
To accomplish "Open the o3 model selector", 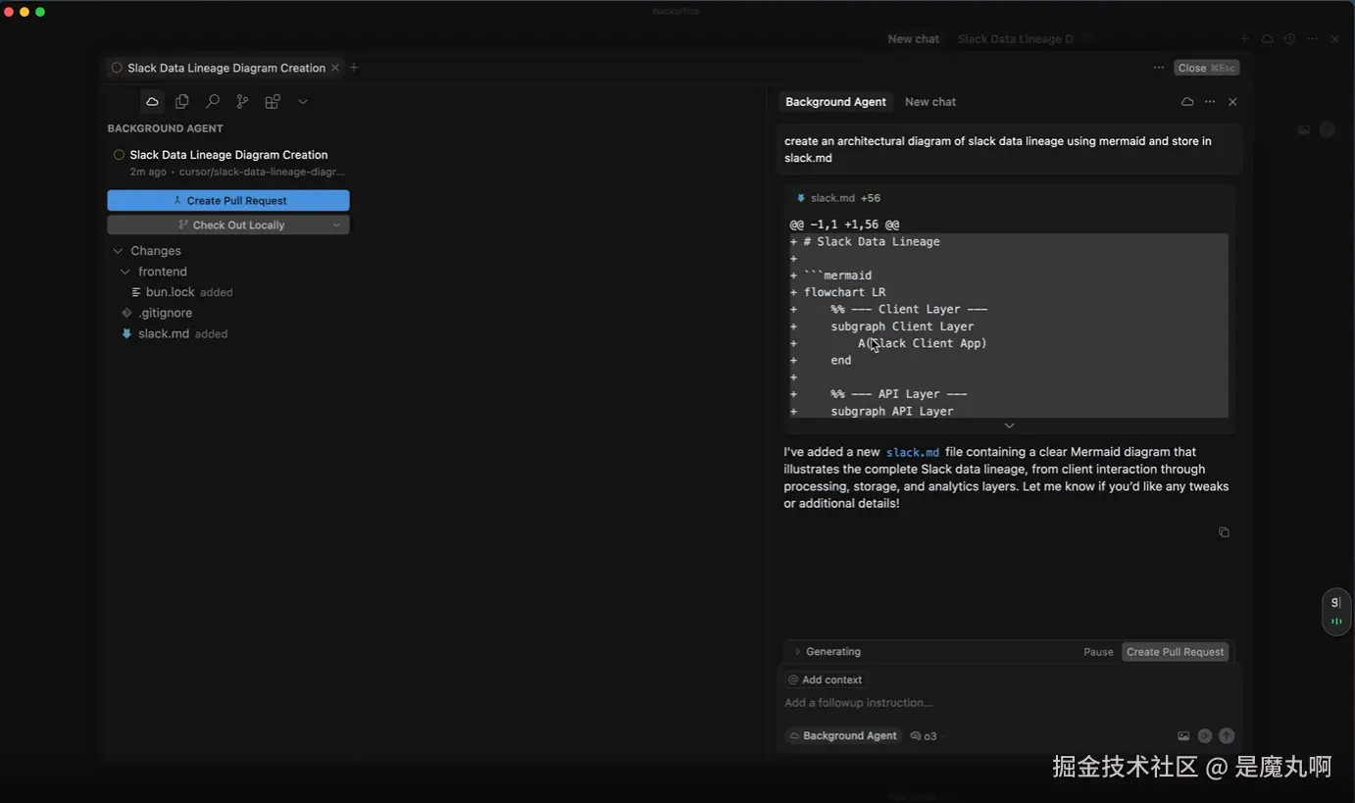I will click(x=924, y=736).
